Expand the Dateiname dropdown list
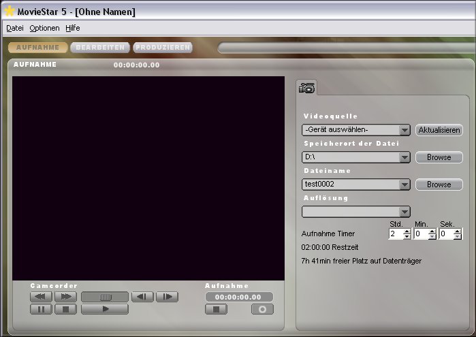The image size is (476, 337). [x=405, y=184]
